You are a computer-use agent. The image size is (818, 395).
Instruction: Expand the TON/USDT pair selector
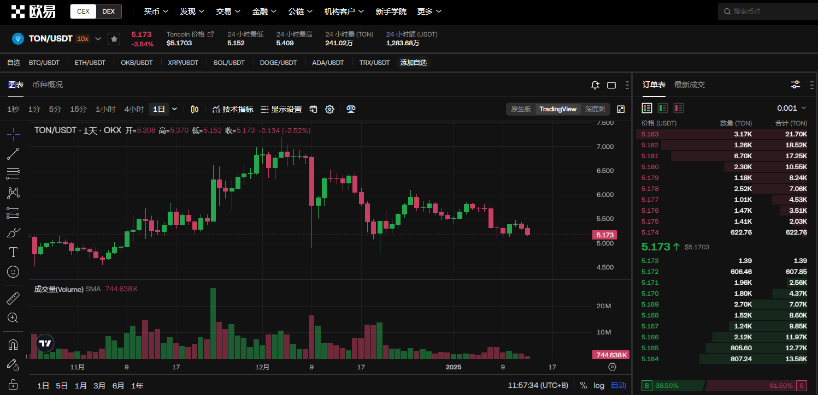point(98,39)
